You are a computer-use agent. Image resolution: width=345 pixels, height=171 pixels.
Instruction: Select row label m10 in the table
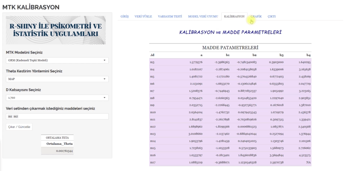153,112
